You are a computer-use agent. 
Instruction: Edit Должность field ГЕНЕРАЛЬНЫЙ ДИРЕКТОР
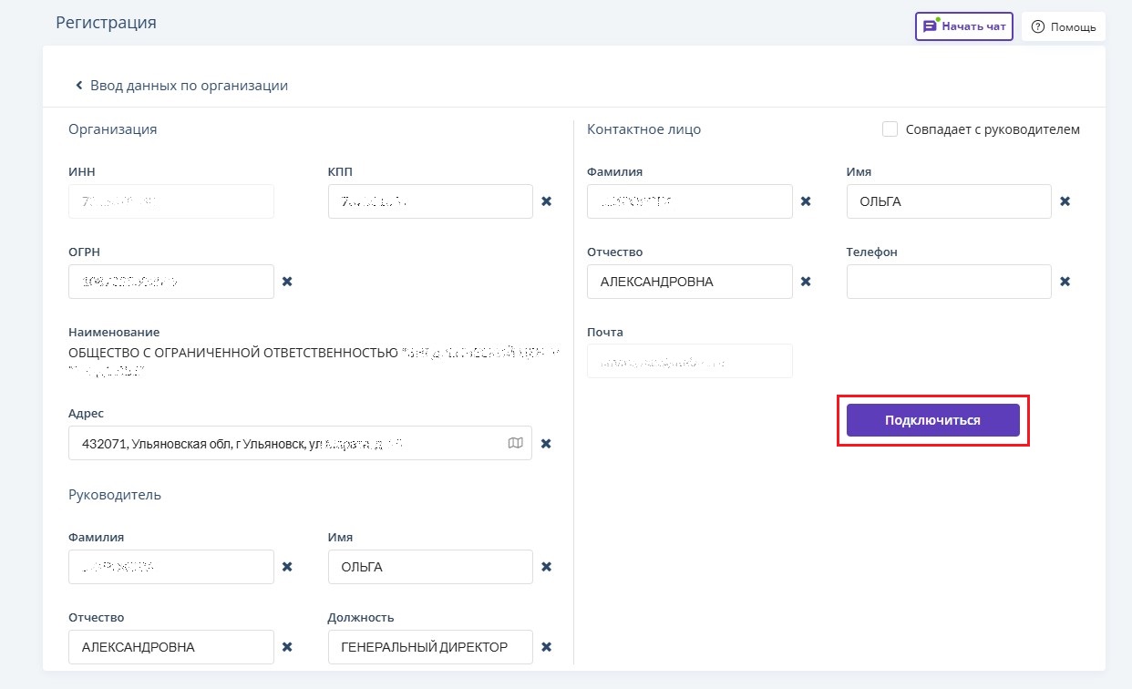[x=430, y=647]
